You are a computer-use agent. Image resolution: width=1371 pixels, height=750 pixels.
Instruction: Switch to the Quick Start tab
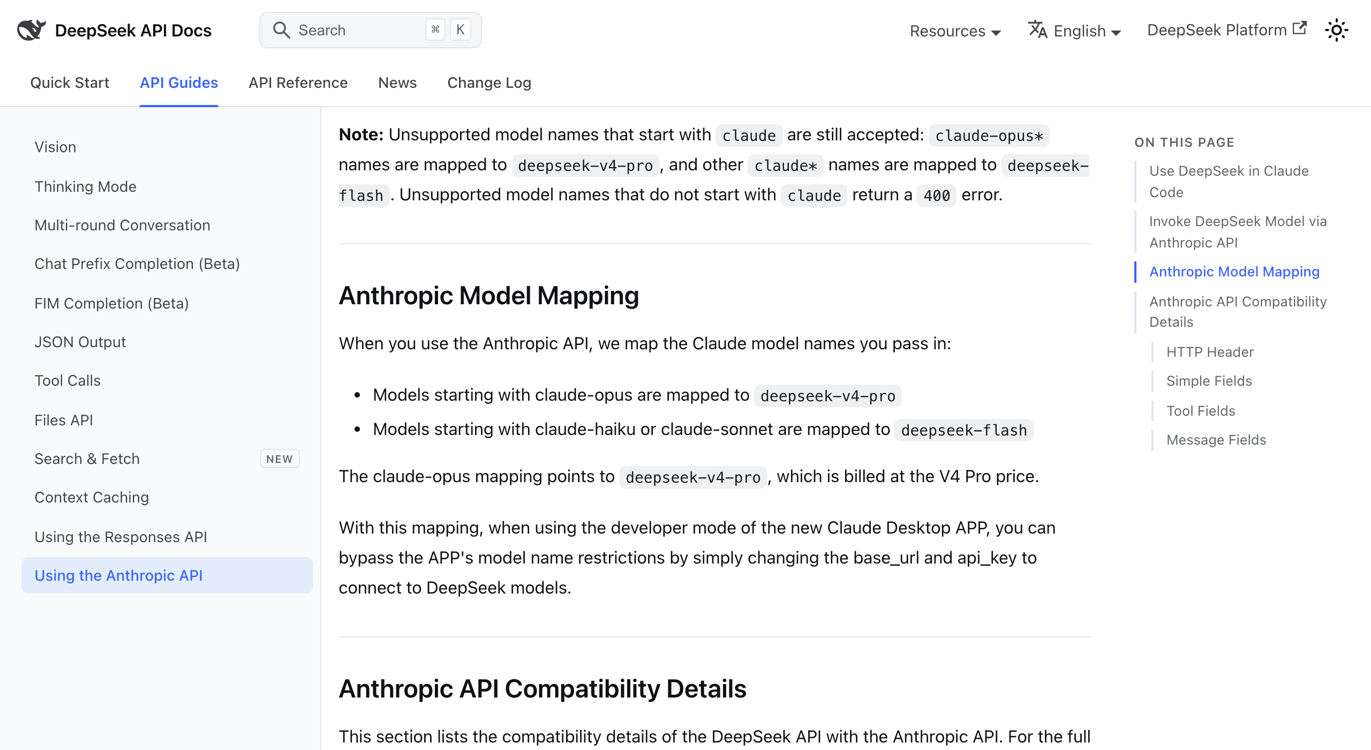tap(70, 82)
